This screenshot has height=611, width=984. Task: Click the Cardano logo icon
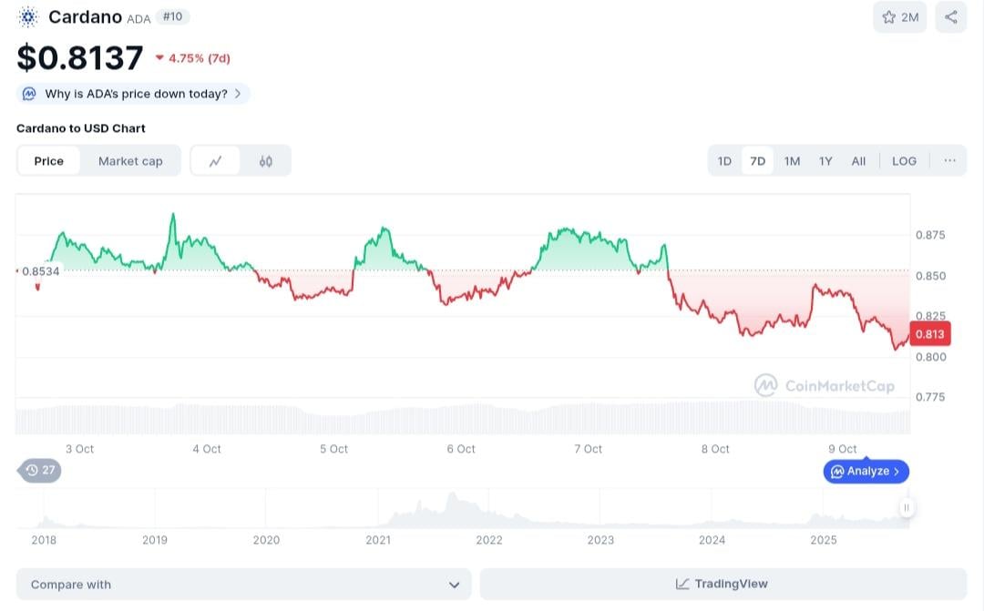tap(28, 16)
